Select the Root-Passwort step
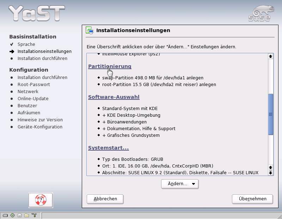Viewport: 282px width, 219px height. point(33,84)
